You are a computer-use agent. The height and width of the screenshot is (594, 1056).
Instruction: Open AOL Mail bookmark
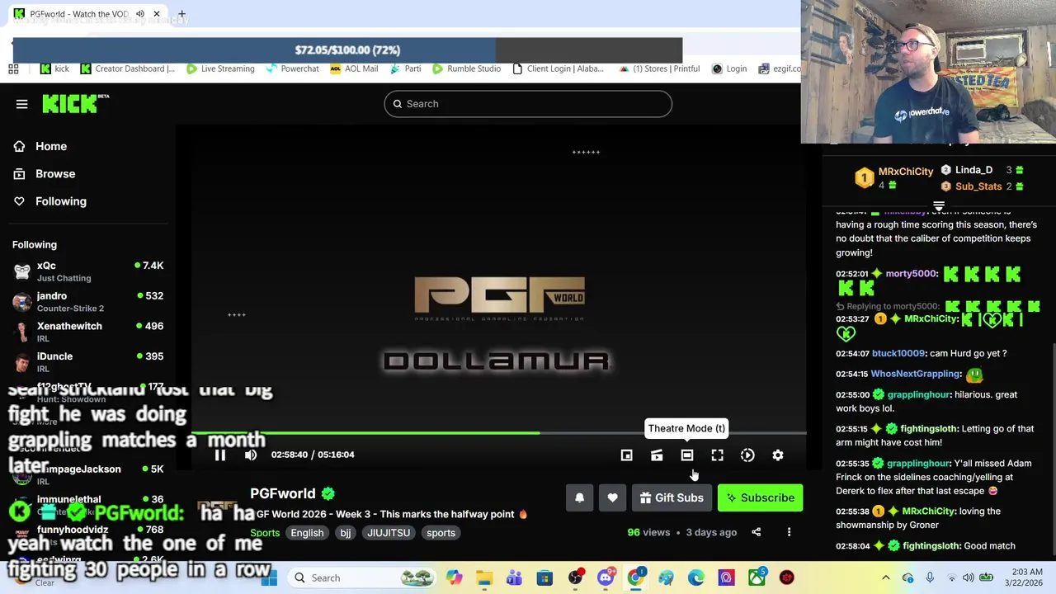pos(354,69)
